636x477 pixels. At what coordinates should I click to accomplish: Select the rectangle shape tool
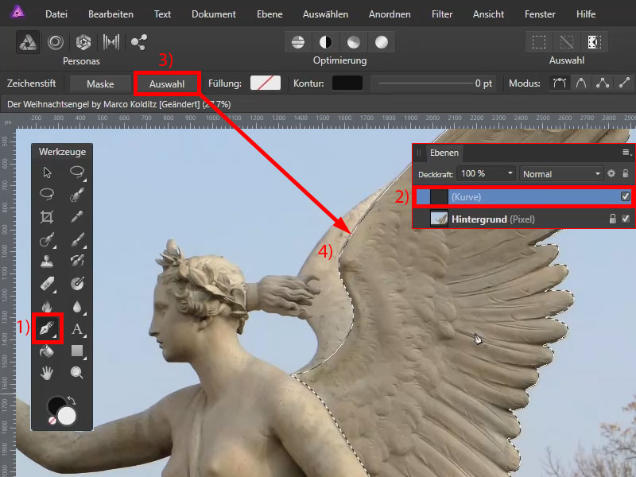click(x=77, y=351)
